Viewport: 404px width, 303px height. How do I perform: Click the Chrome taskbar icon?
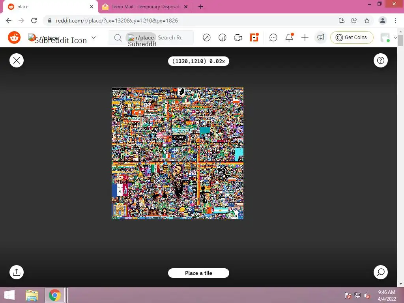coord(54,295)
